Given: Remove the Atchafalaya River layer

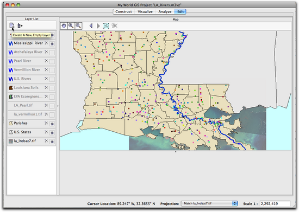Looking at the screenshot, I should (46, 52).
